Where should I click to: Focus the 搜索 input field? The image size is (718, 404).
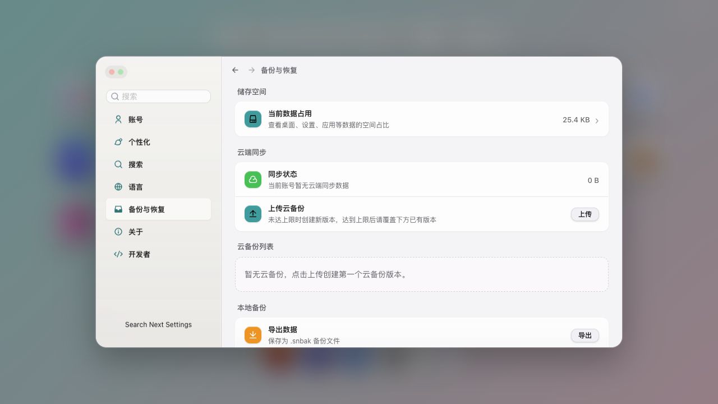click(158, 97)
